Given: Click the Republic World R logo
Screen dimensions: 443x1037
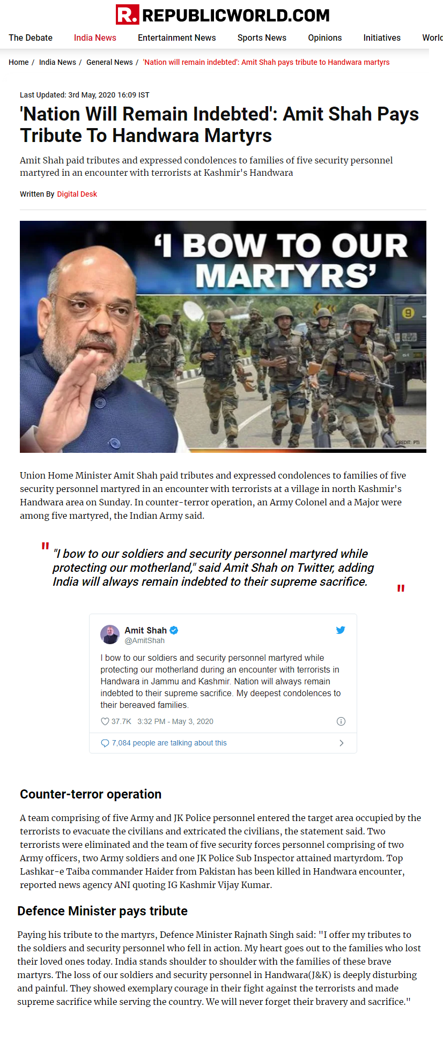Looking at the screenshot, I should pos(127,14).
